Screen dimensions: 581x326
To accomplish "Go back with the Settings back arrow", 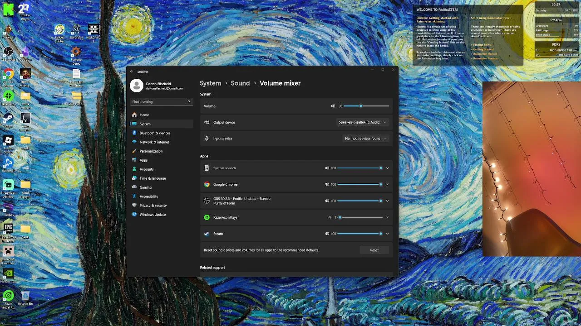I will [132, 72].
